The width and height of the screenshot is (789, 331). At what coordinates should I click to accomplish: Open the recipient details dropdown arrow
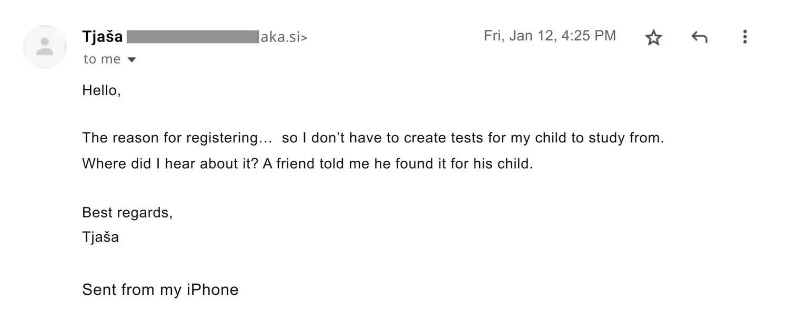131,59
